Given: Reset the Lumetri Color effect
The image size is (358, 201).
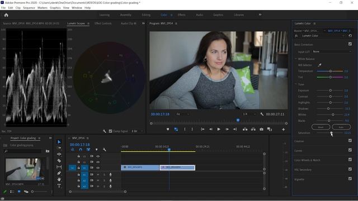Looking at the screenshot, I should [350, 36].
